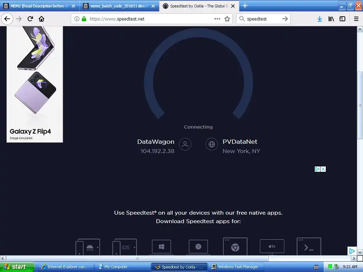Image resolution: width=363 pixels, height=272 pixels.
Task: Get the Speedtest Android app
Action: pos(88,247)
